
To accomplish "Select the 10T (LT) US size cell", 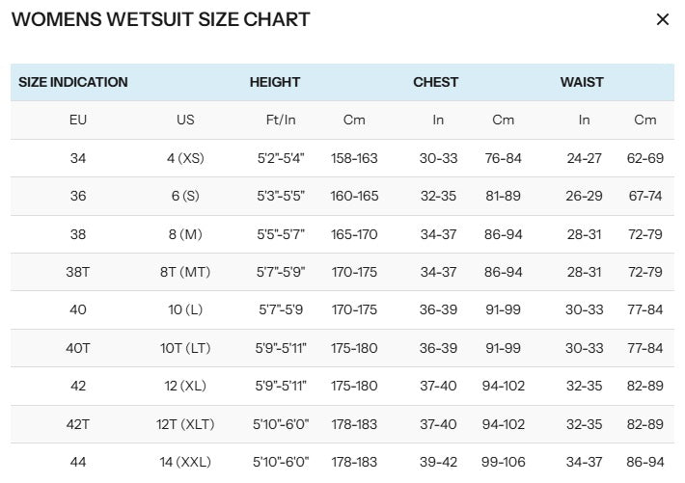I will point(185,348).
